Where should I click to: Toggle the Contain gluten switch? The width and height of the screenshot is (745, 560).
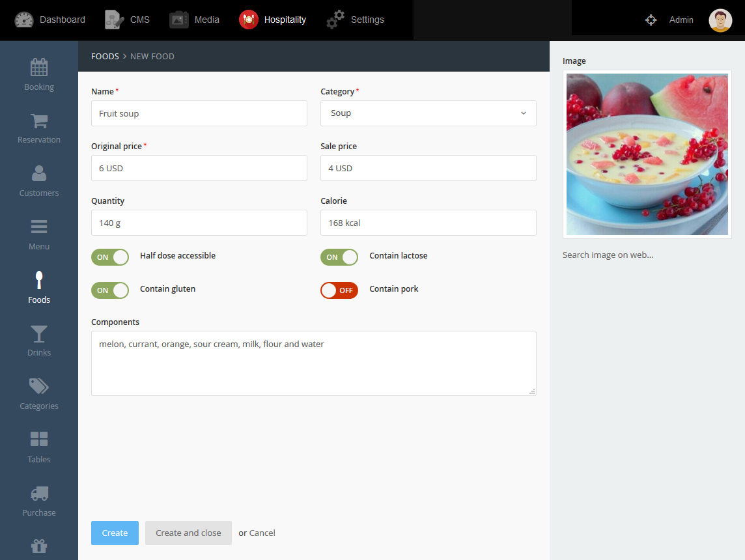110,290
